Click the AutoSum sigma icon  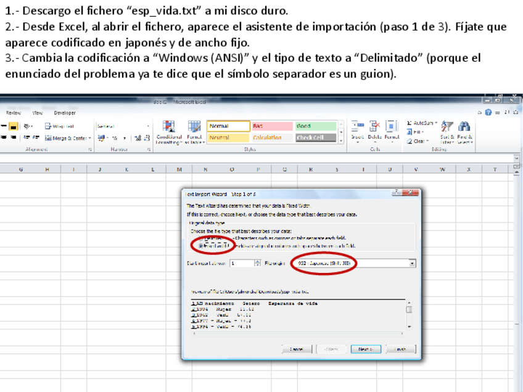(410, 123)
